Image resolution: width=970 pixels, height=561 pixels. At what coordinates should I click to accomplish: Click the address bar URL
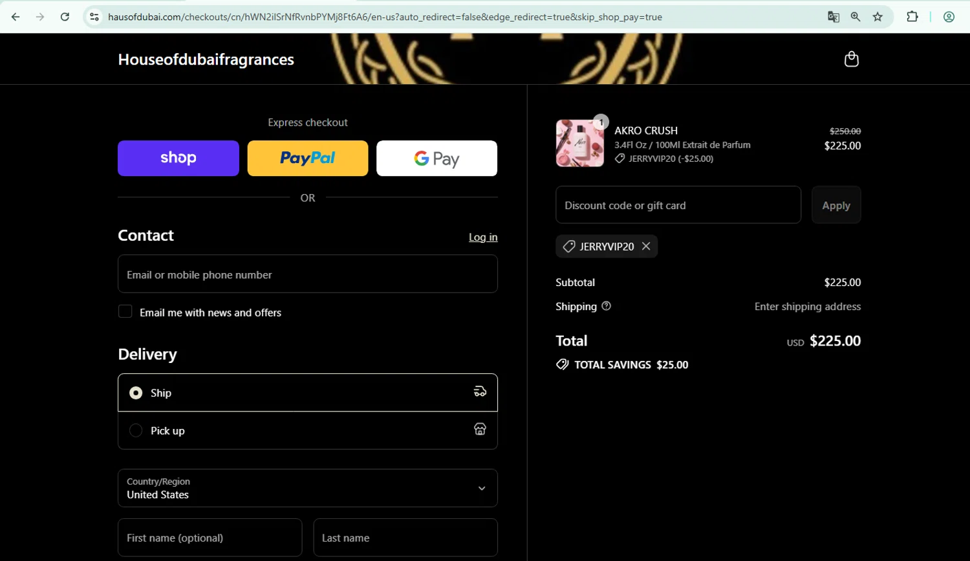coord(385,17)
